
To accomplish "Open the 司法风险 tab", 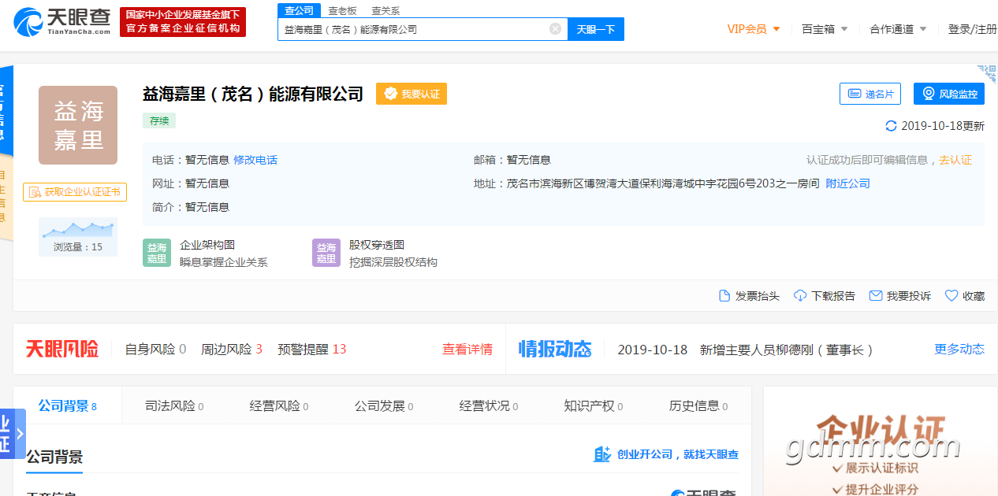I will point(174,406).
